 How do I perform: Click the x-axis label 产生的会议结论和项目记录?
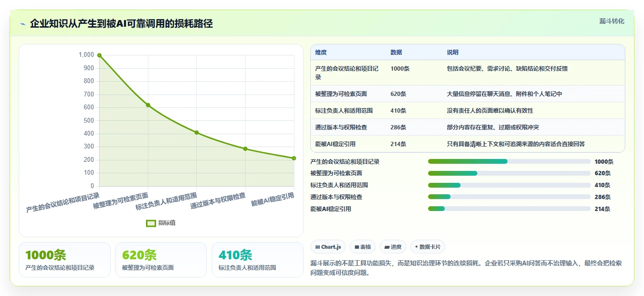(63, 202)
